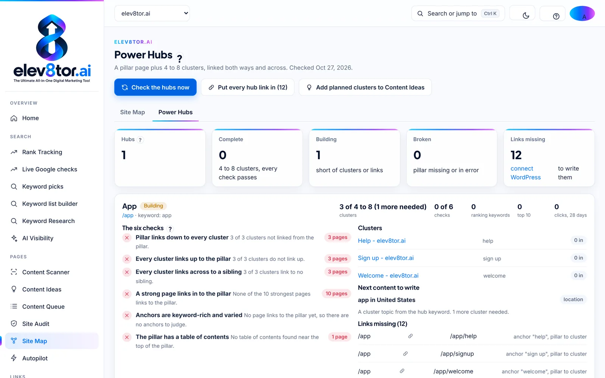Follow the connect WordPress link
Viewport: 605px width, 378px height.
coord(526,173)
